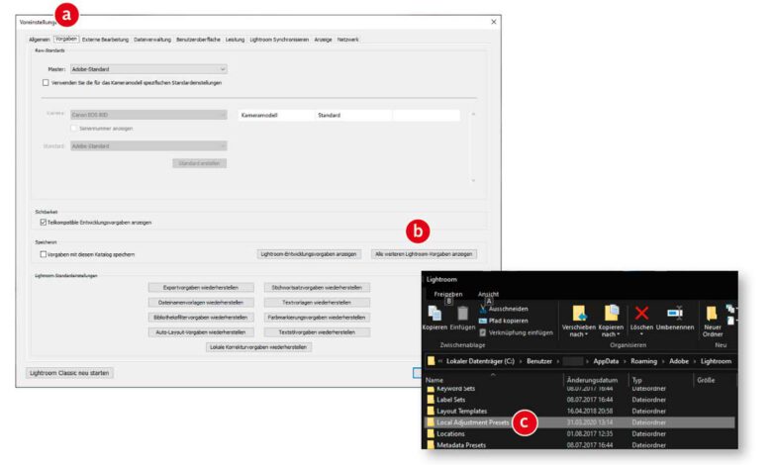This screenshot has width=772, height=465.
Task: Select Locations folder name
Action: tap(450, 434)
